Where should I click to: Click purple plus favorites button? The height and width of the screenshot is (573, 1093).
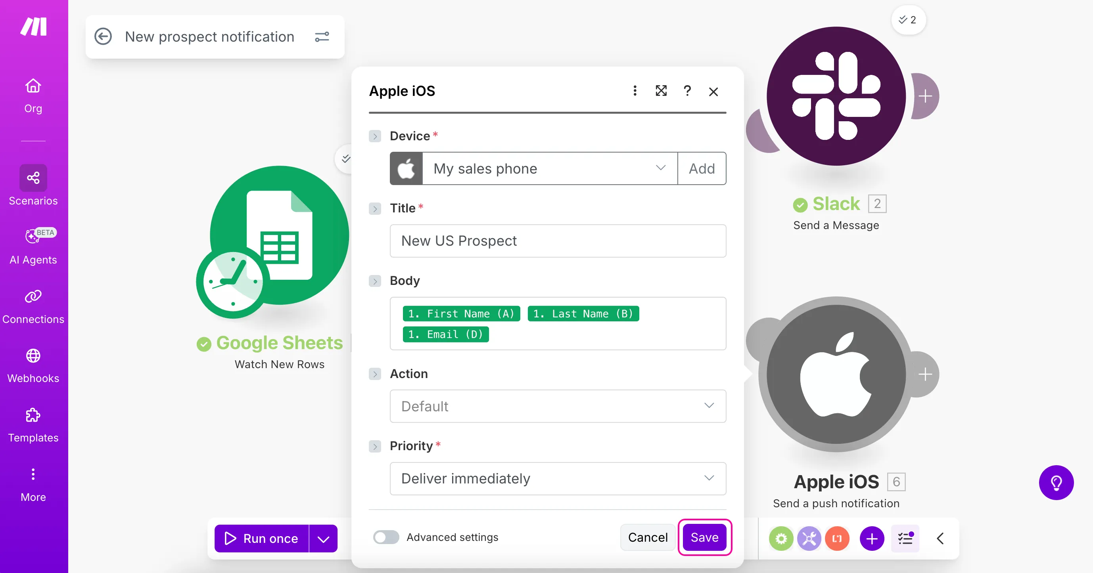coord(872,538)
